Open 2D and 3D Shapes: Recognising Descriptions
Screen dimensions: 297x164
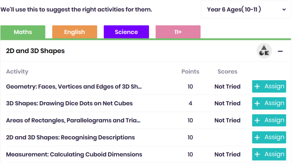[x=71, y=137]
